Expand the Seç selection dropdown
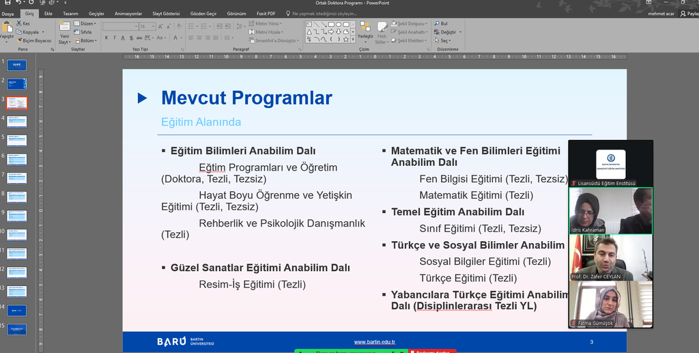Viewport: 699px width, 353px height. pos(443,40)
